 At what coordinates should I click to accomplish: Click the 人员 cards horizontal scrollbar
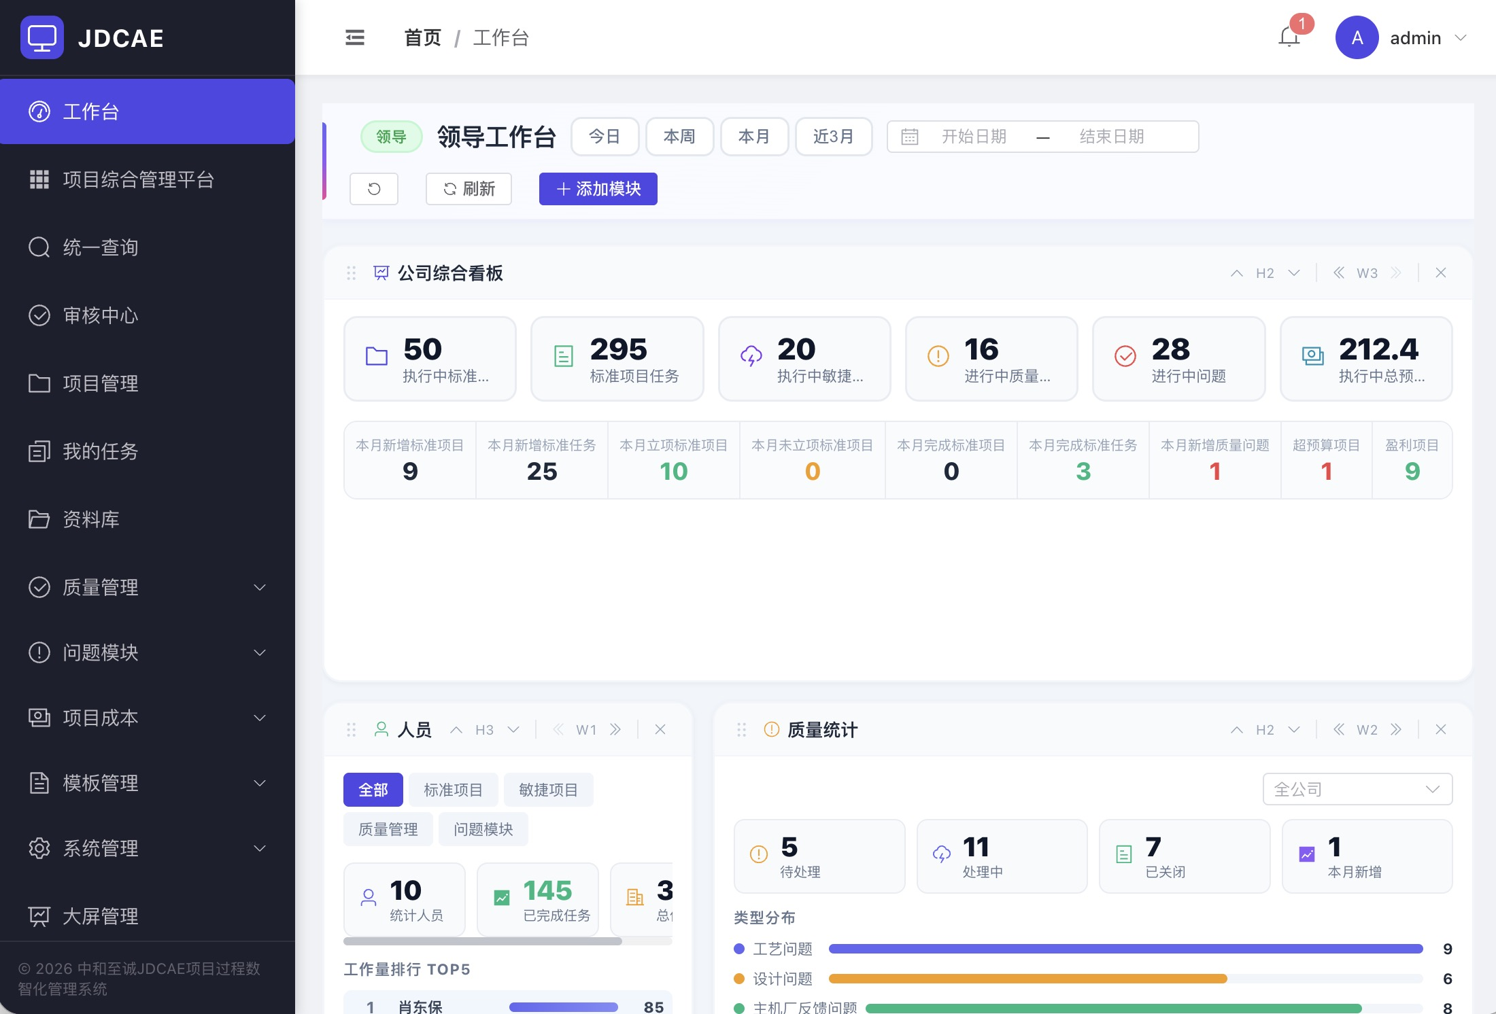(483, 941)
